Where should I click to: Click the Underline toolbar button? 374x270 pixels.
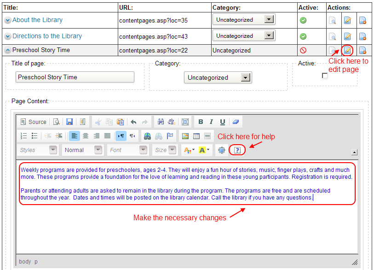coord(223,122)
